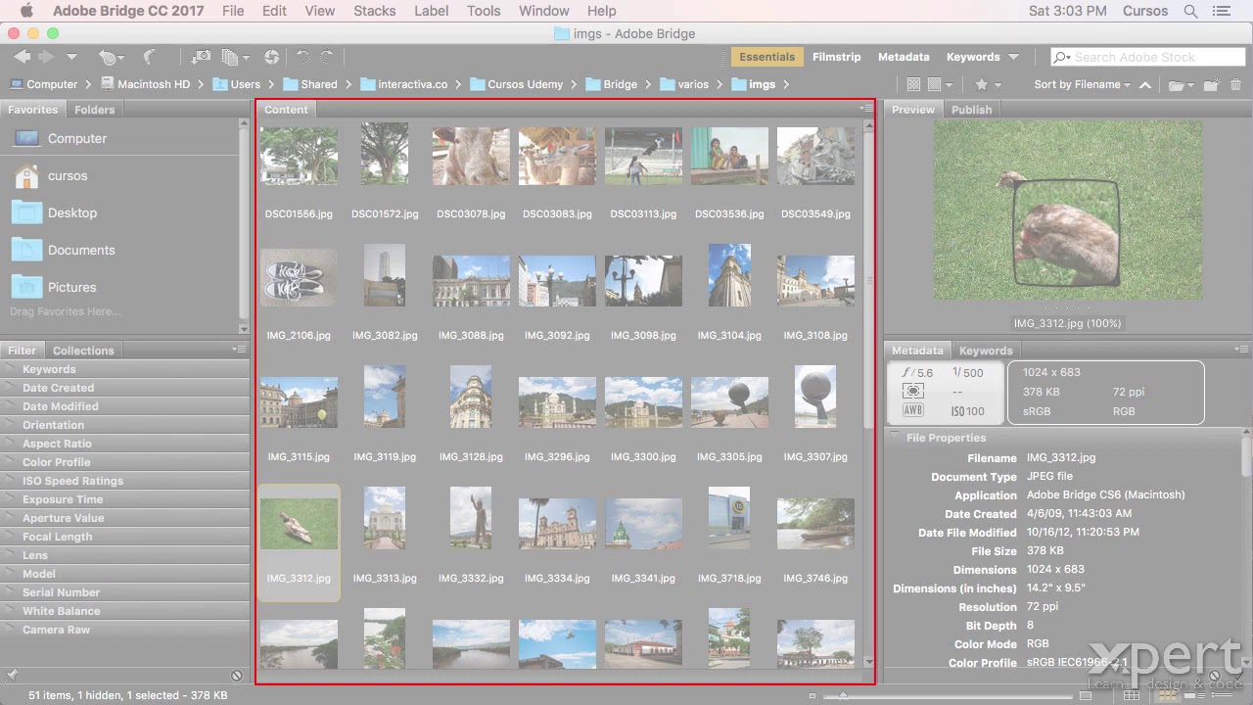The width and height of the screenshot is (1253, 705).
Task: Go forward with the right arrow button
Action: [x=45, y=58]
